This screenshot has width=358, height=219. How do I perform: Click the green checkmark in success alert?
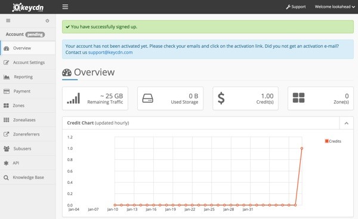(x=67, y=27)
